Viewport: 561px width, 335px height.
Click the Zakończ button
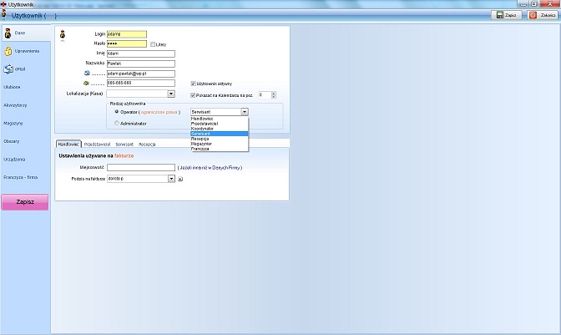pyautogui.click(x=543, y=15)
